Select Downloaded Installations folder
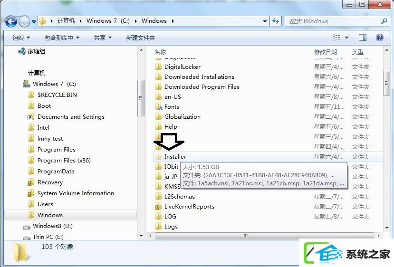Screen dimensions: 394x267 coord(199,77)
